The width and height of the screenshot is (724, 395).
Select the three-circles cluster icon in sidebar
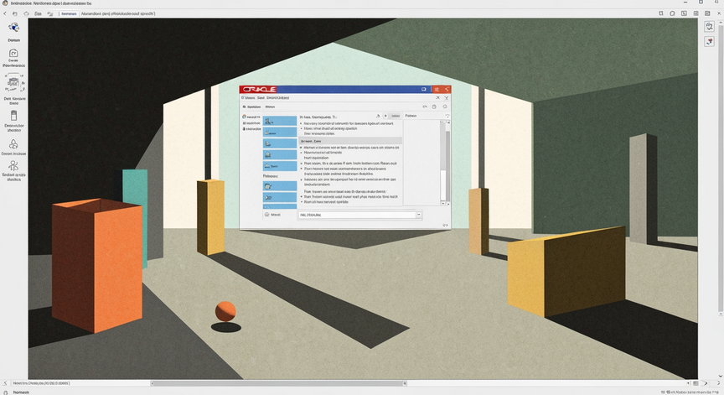click(13, 144)
